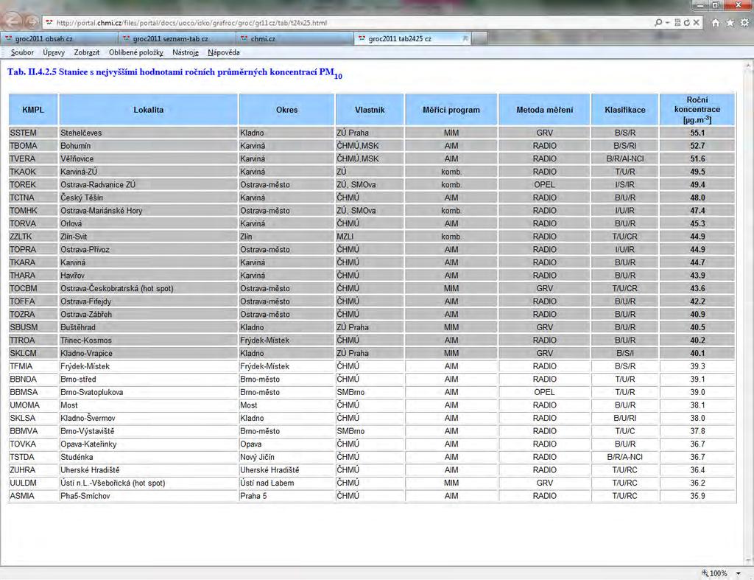Click the value 55.1 in first row
Image resolution: width=754 pixels, height=580 pixels.
pyautogui.click(x=697, y=133)
